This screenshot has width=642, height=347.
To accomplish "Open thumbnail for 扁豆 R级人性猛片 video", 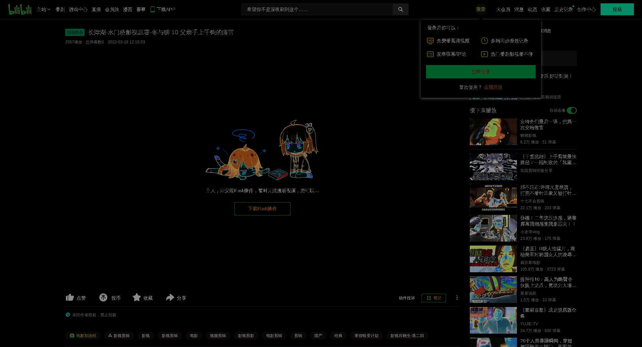I will (x=493, y=259).
